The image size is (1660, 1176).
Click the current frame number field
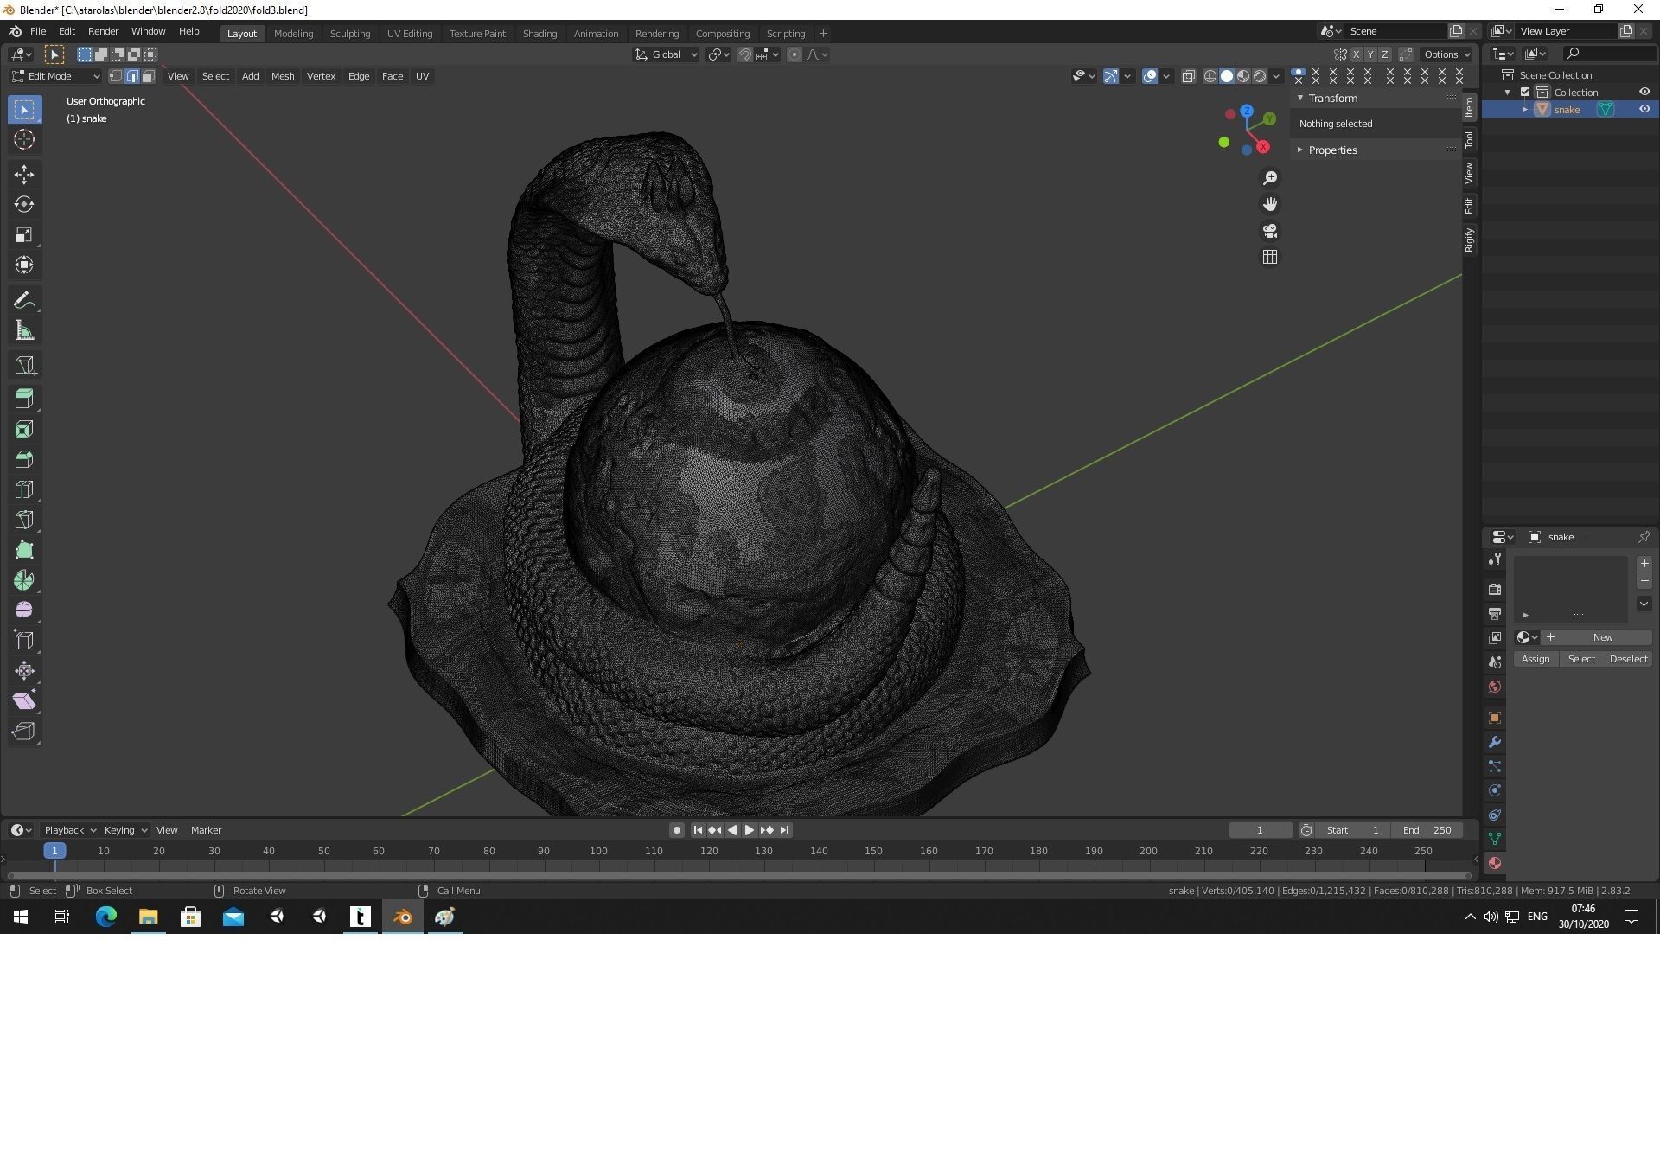coord(1260,830)
